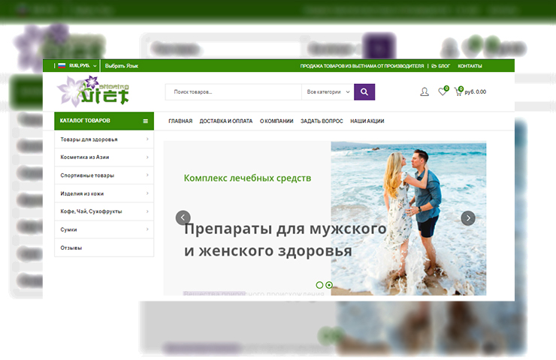Expand Кофе, Чай, Сухофрукты submenu arrow

[x=147, y=211]
